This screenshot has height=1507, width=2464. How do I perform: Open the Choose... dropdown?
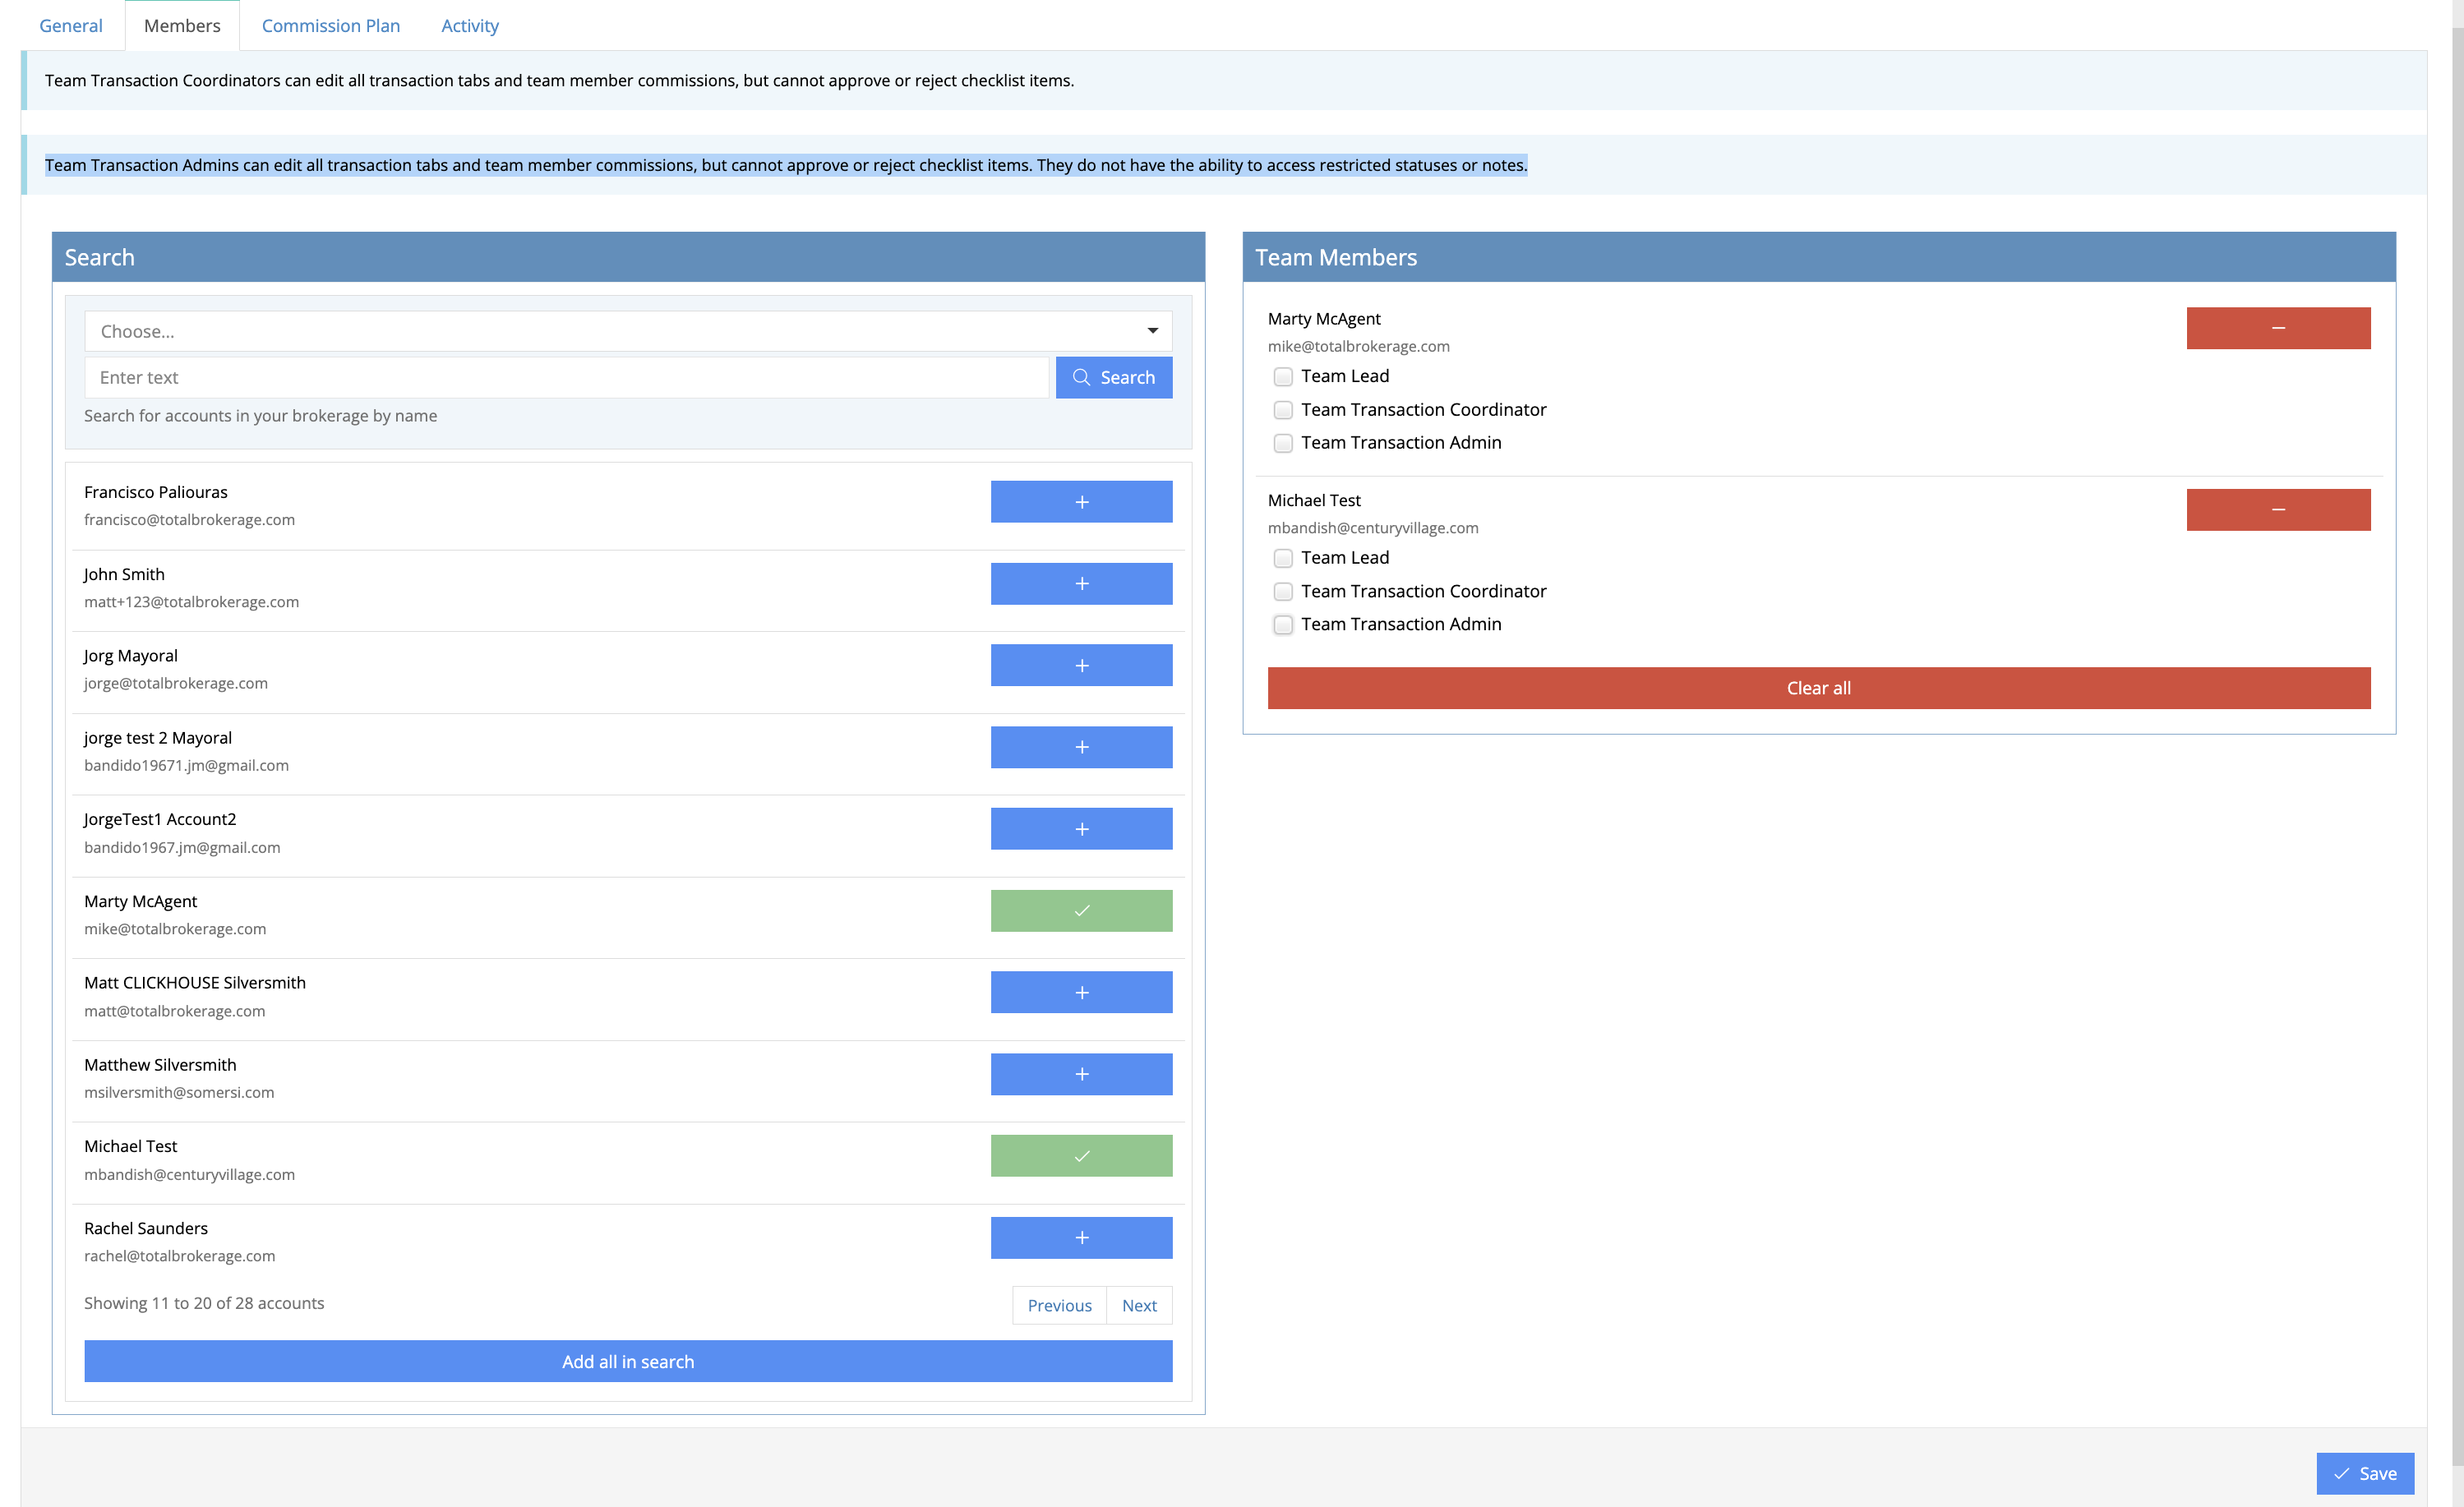point(628,331)
